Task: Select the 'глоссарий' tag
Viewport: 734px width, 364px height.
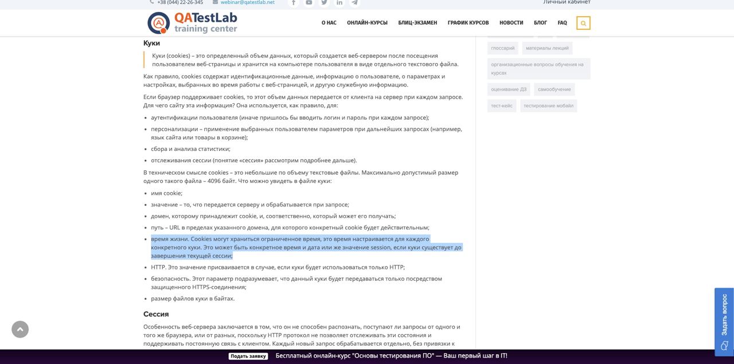Action: pyautogui.click(x=503, y=48)
